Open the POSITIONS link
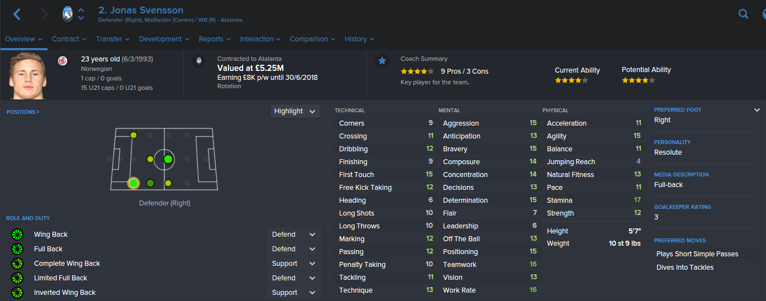Image resolution: width=766 pixels, height=301 pixels. 23,112
